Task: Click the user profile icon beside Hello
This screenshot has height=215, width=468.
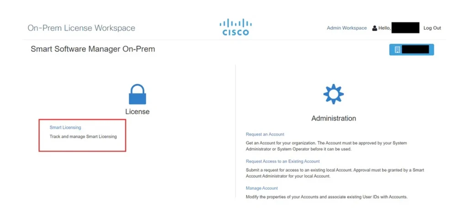Action: (x=375, y=28)
